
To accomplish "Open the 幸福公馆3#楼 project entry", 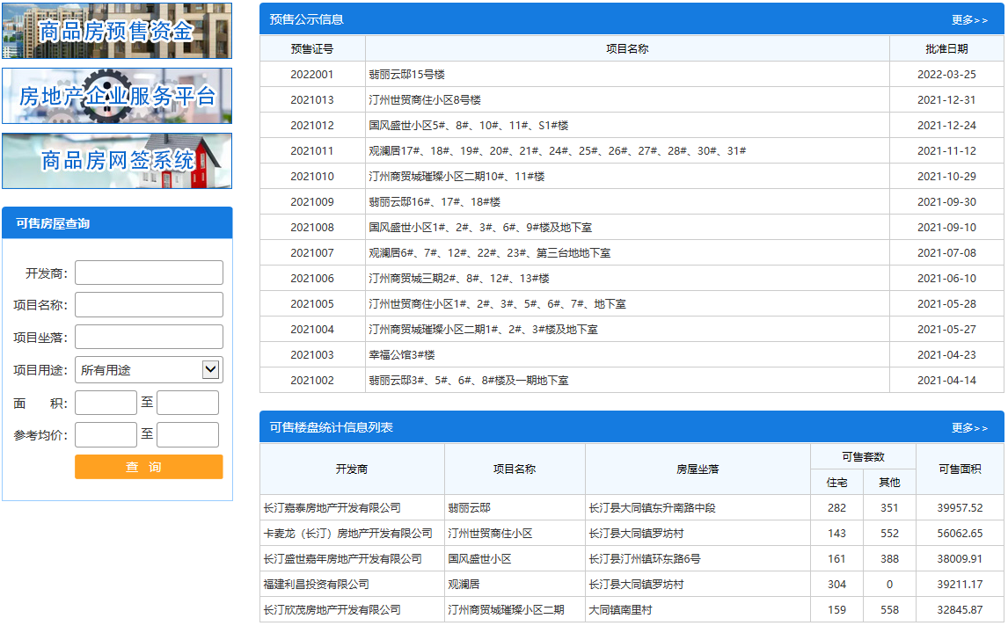I will (402, 355).
